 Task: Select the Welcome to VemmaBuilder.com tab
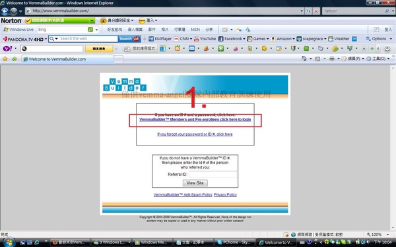tap(67, 59)
